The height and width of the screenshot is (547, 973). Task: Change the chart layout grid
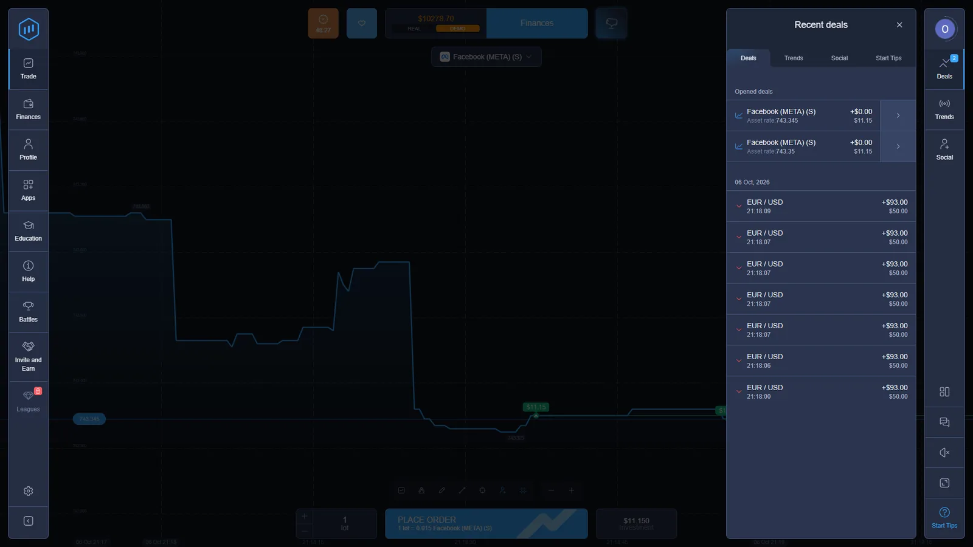tap(944, 392)
